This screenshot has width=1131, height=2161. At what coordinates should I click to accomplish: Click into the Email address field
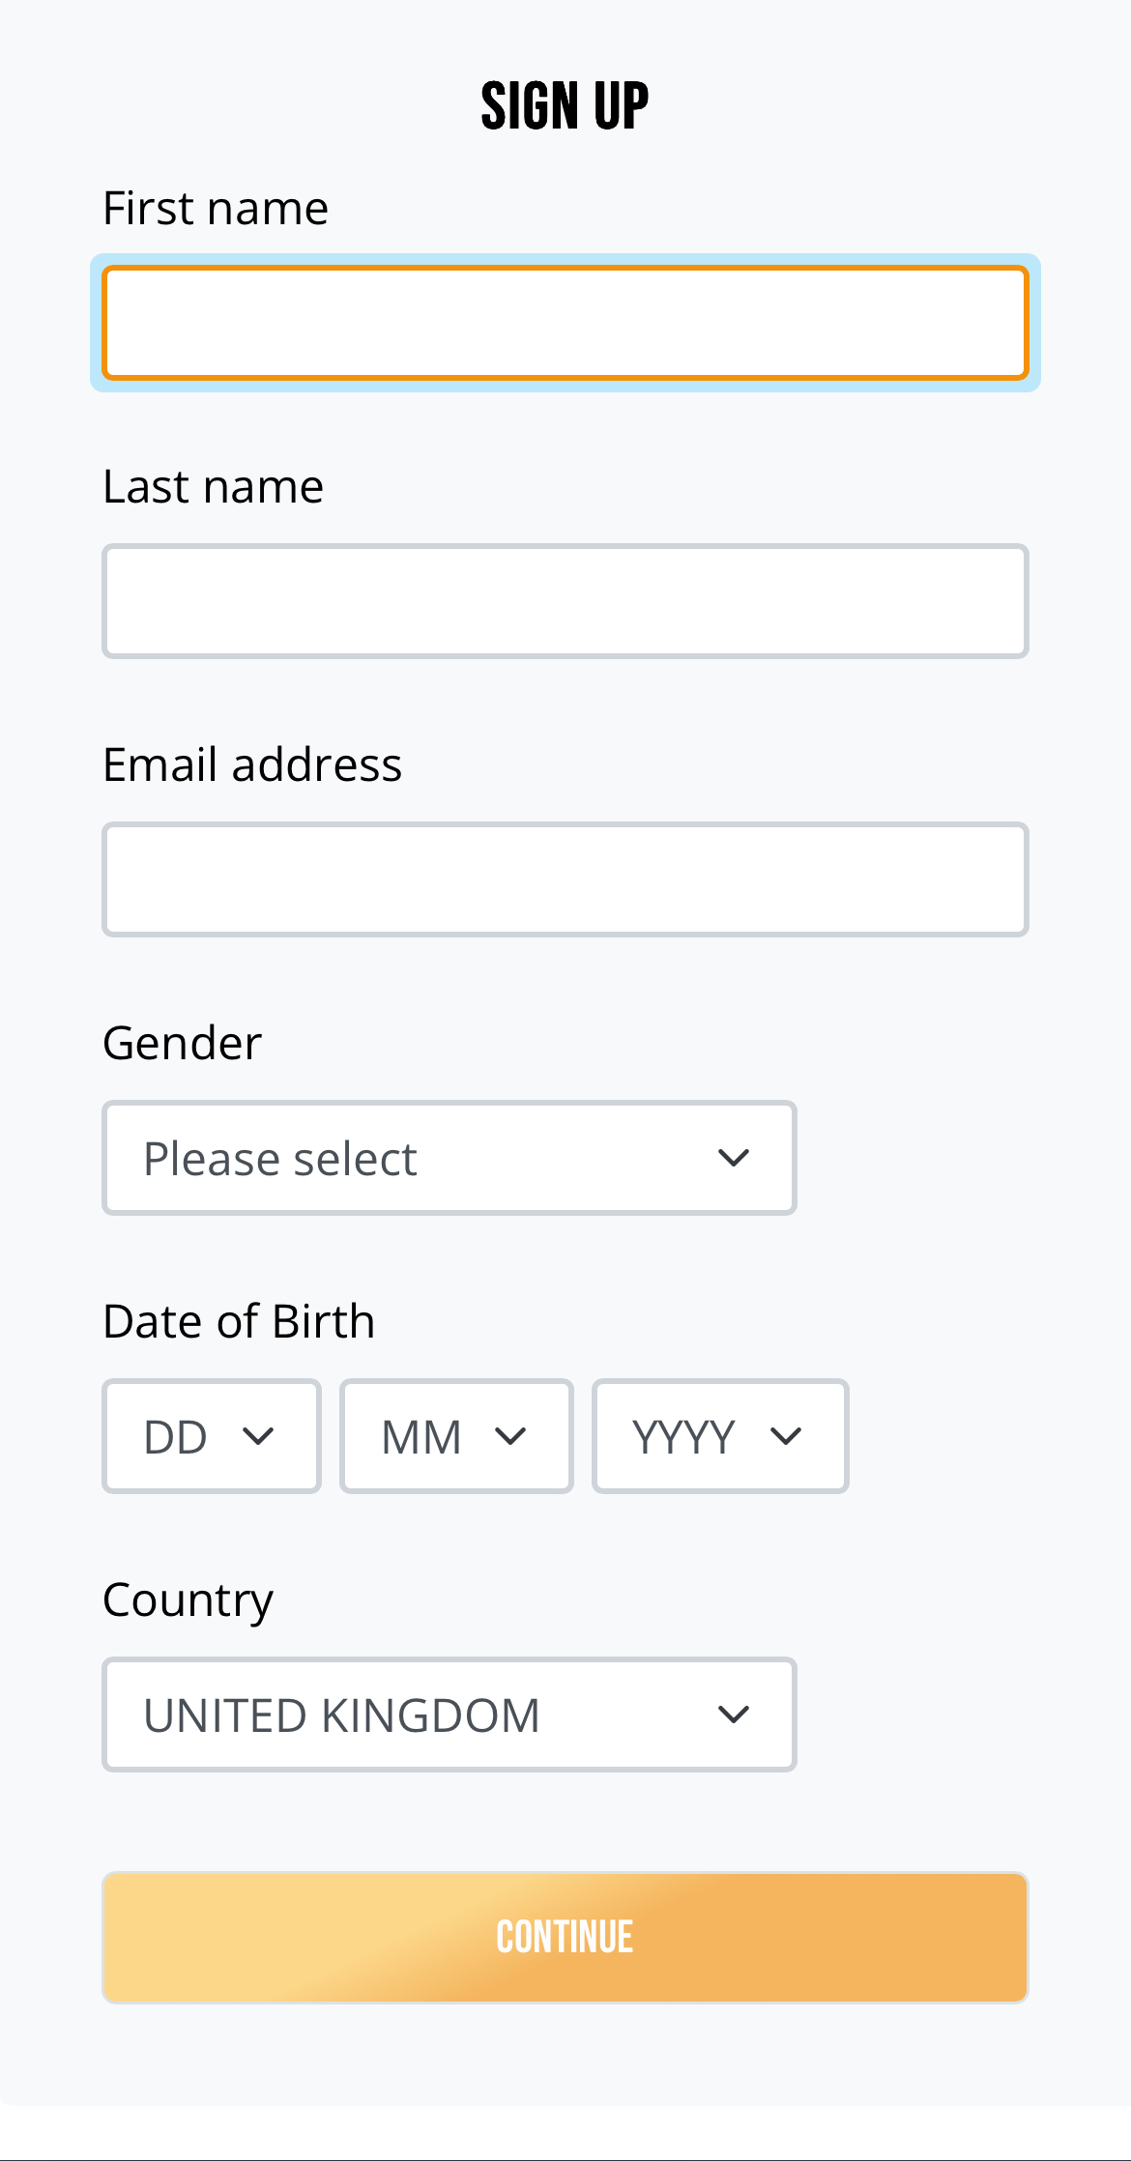click(565, 879)
